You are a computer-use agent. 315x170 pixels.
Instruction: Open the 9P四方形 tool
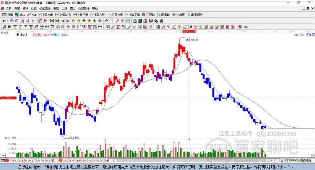pyautogui.click(x=63, y=15)
